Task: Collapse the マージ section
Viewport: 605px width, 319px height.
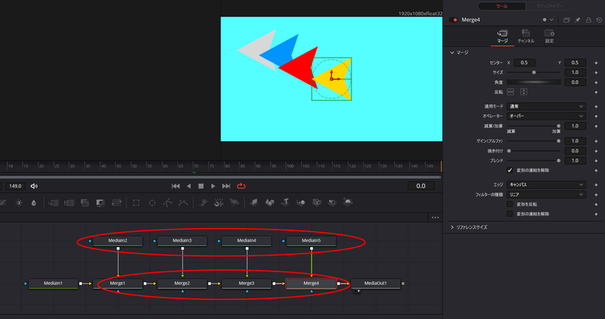Action: point(452,53)
